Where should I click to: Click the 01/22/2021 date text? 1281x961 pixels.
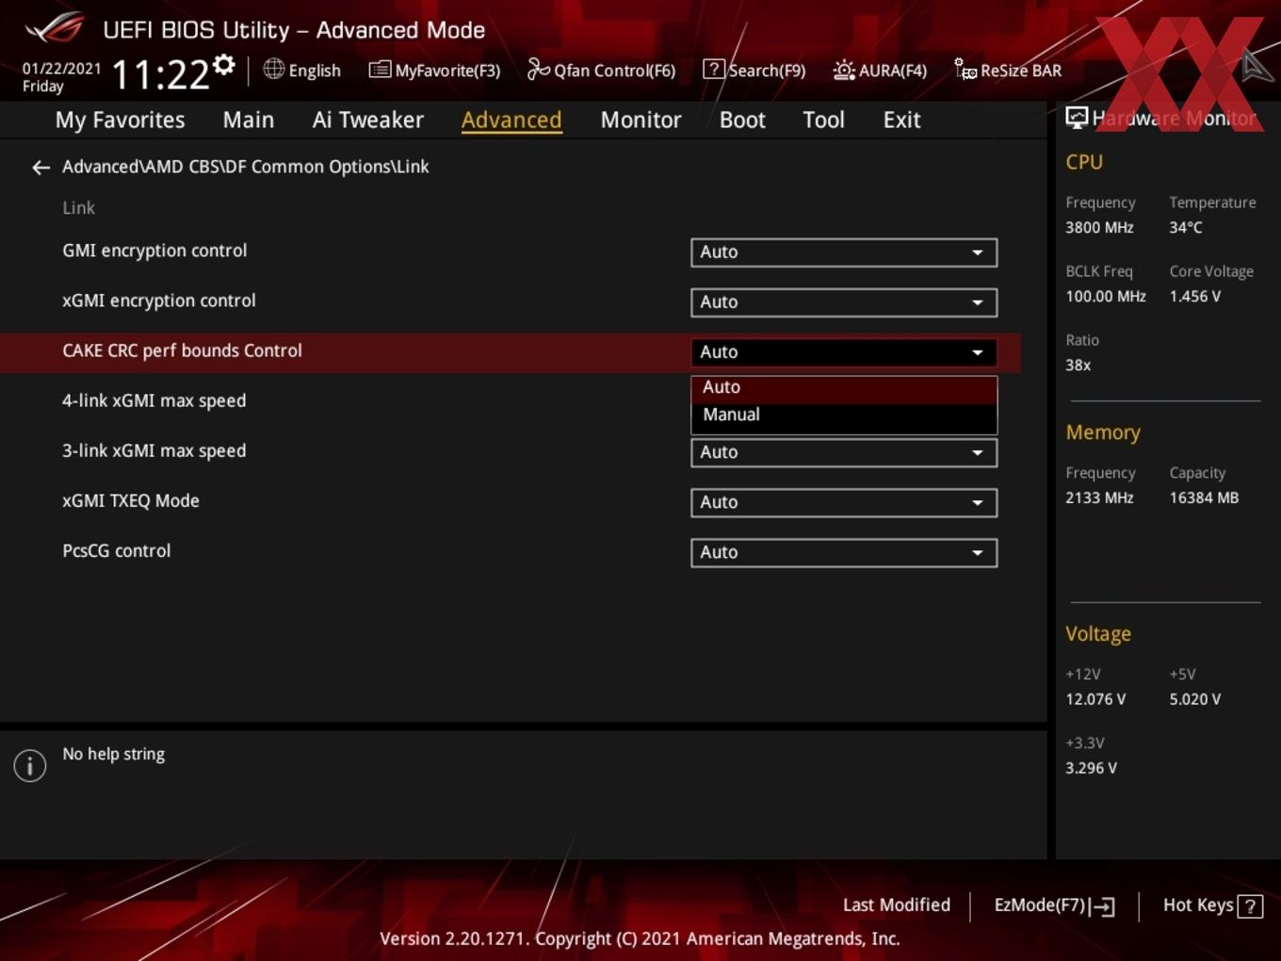point(61,69)
